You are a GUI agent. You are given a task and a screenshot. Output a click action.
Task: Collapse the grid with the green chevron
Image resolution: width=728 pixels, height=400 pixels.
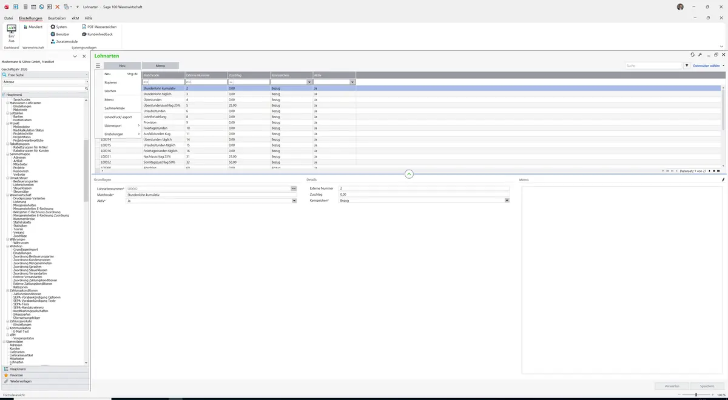[x=409, y=174]
